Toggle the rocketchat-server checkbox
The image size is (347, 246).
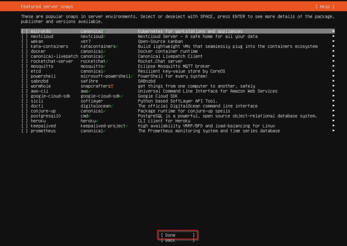(x=24, y=61)
